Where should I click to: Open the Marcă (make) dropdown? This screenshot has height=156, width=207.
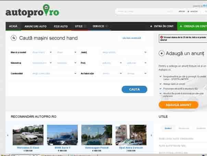click(x=42, y=52)
